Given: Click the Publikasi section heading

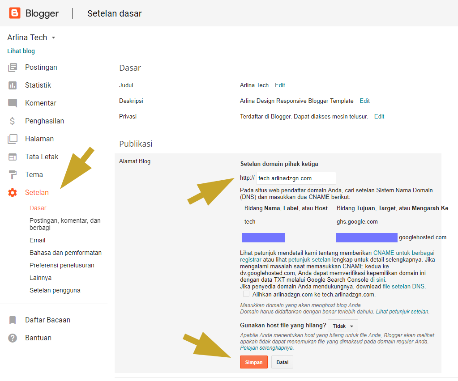Looking at the screenshot, I should tap(136, 144).
